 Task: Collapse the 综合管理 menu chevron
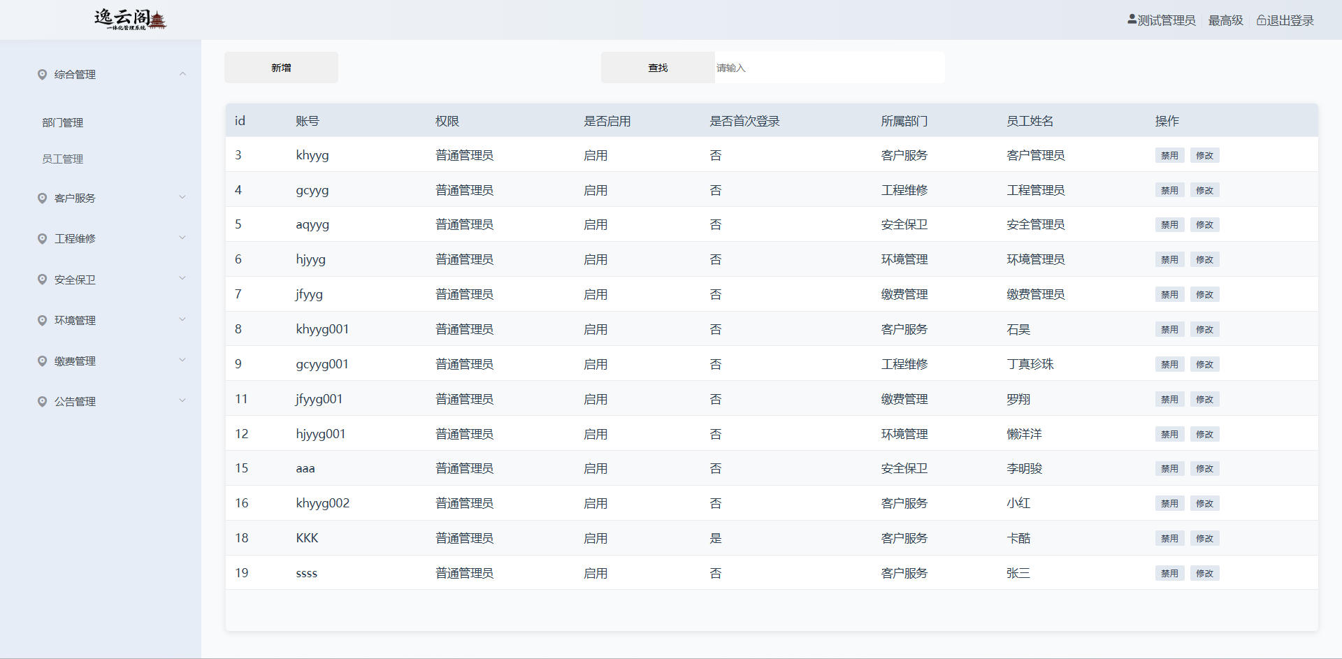(x=182, y=74)
